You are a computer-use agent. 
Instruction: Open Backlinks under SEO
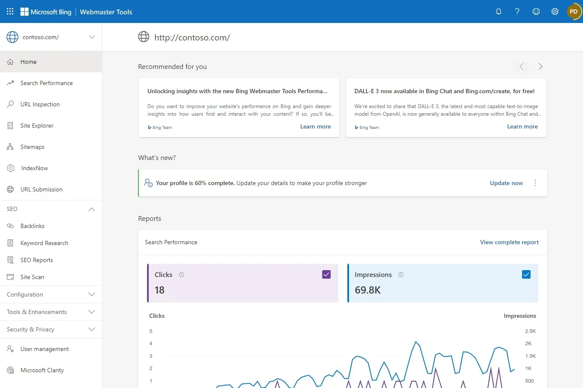click(51, 226)
